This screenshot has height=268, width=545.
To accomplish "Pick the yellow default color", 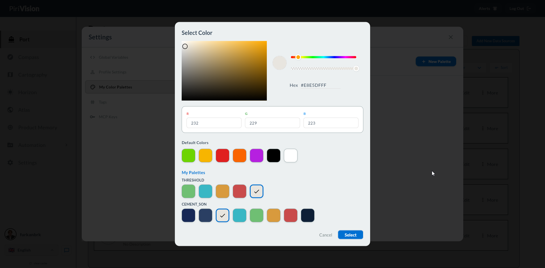I will coord(206,155).
